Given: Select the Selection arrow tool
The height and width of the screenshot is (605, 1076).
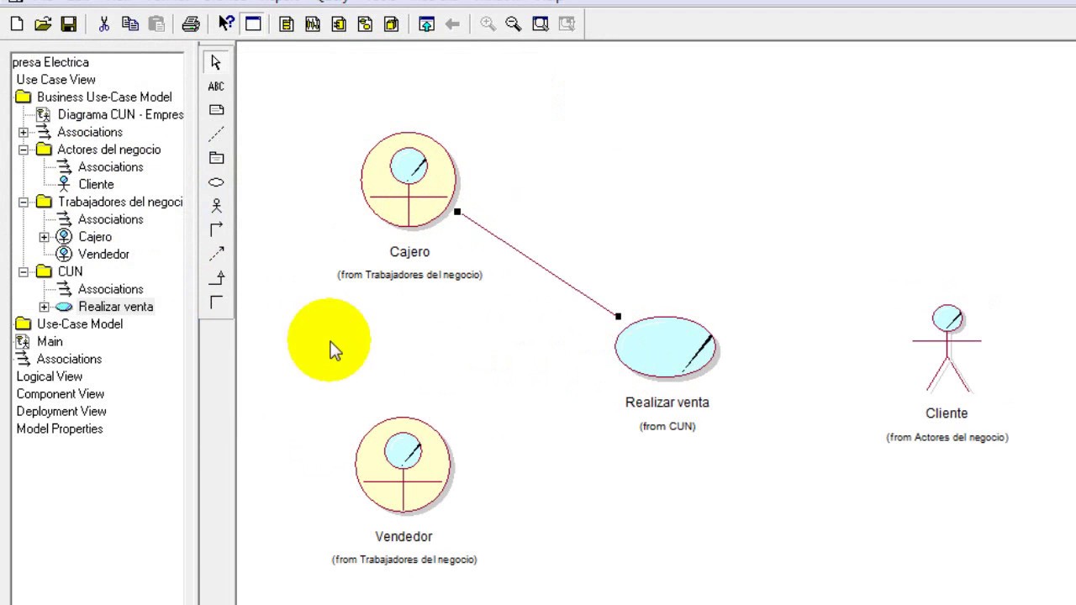Looking at the screenshot, I should (216, 63).
